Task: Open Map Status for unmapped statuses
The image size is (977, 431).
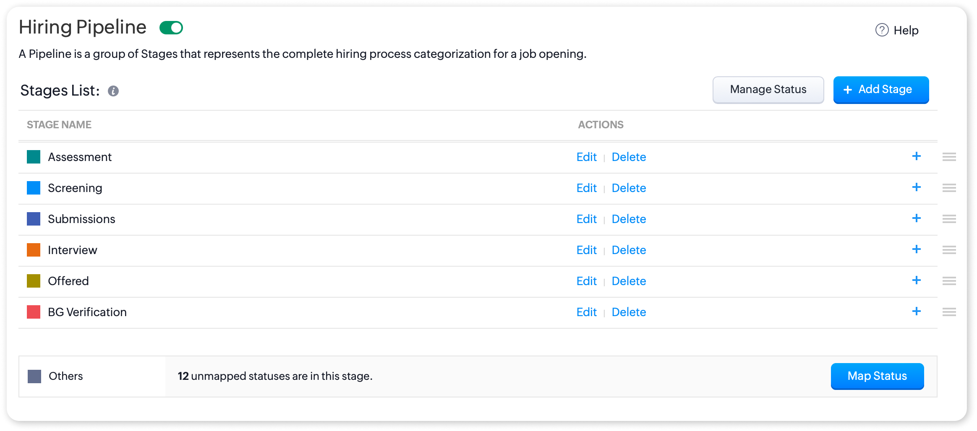Action: [x=877, y=376]
